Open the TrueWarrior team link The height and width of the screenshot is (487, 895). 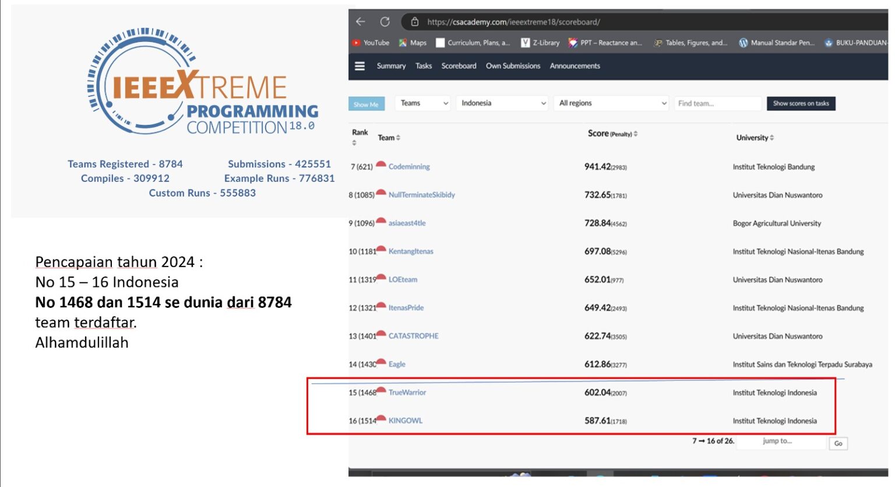[x=407, y=393]
